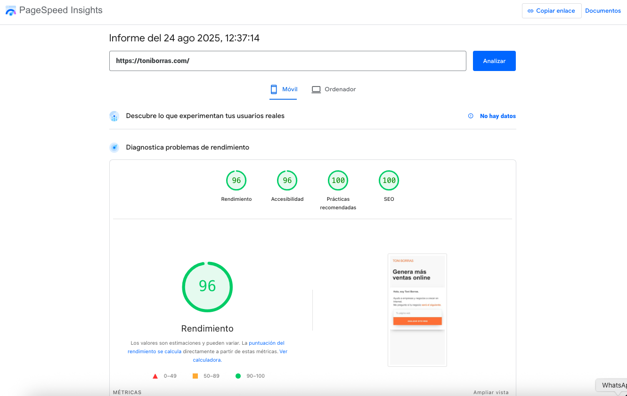The height and width of the screenshot is (396, 627).
Task: Click the large 96 Rendimiento gauge
Action: click(x=207, y=287)
